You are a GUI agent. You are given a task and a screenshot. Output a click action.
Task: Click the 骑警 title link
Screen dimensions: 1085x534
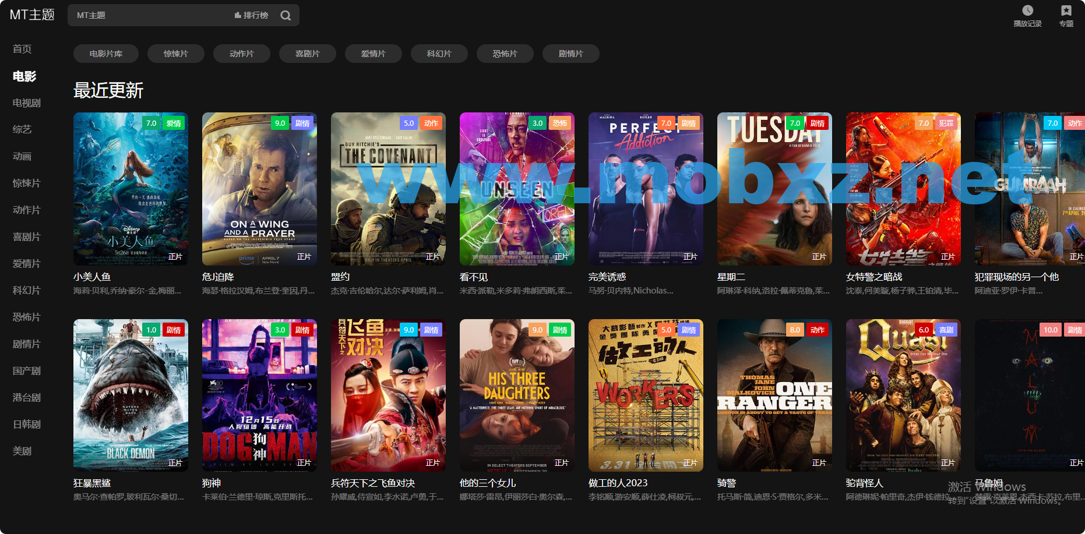727,483
